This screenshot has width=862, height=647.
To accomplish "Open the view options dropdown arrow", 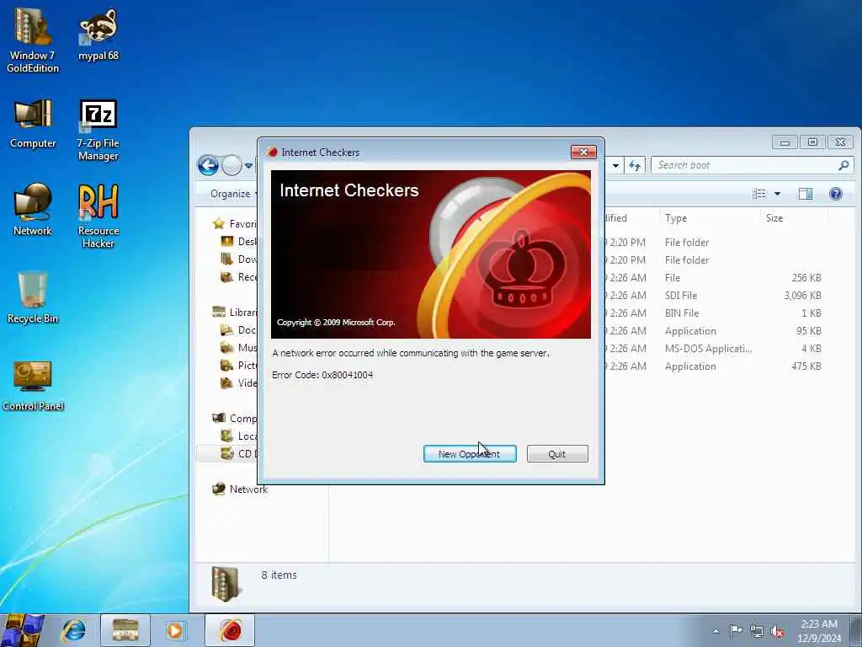I will (x=777, y=194).
